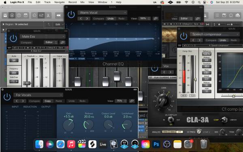Toggle power on Male Ess plugin
Viewport: 243px width, 152px height.
click(x=13, y=39)
